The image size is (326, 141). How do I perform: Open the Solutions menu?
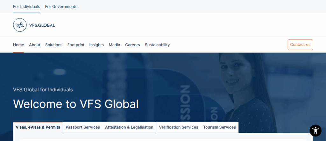coord(54,45)
